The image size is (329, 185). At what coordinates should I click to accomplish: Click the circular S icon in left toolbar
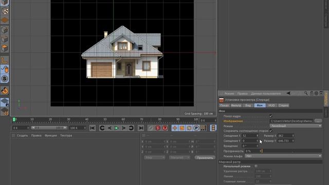[5, 79]
